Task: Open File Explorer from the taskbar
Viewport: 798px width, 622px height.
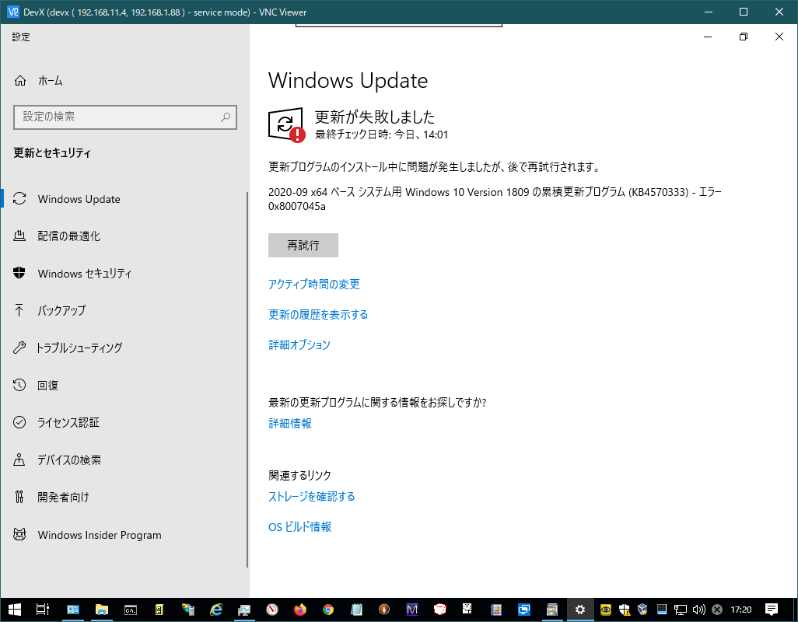Action: click(x=102, y=610)
